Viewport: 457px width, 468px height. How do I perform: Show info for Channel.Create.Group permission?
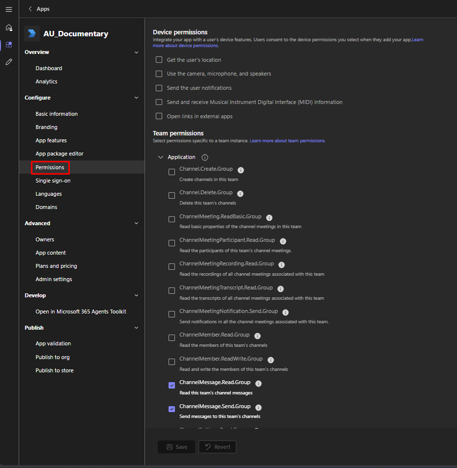tap(241, 170)
